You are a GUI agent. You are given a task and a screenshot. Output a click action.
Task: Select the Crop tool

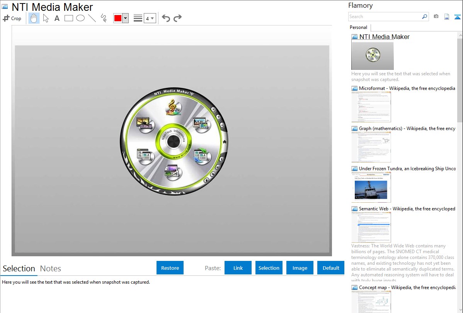(x=12, y=18)
